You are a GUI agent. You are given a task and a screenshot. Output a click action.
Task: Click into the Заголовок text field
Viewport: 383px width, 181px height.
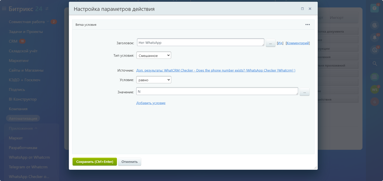click(x=200, y=43)
